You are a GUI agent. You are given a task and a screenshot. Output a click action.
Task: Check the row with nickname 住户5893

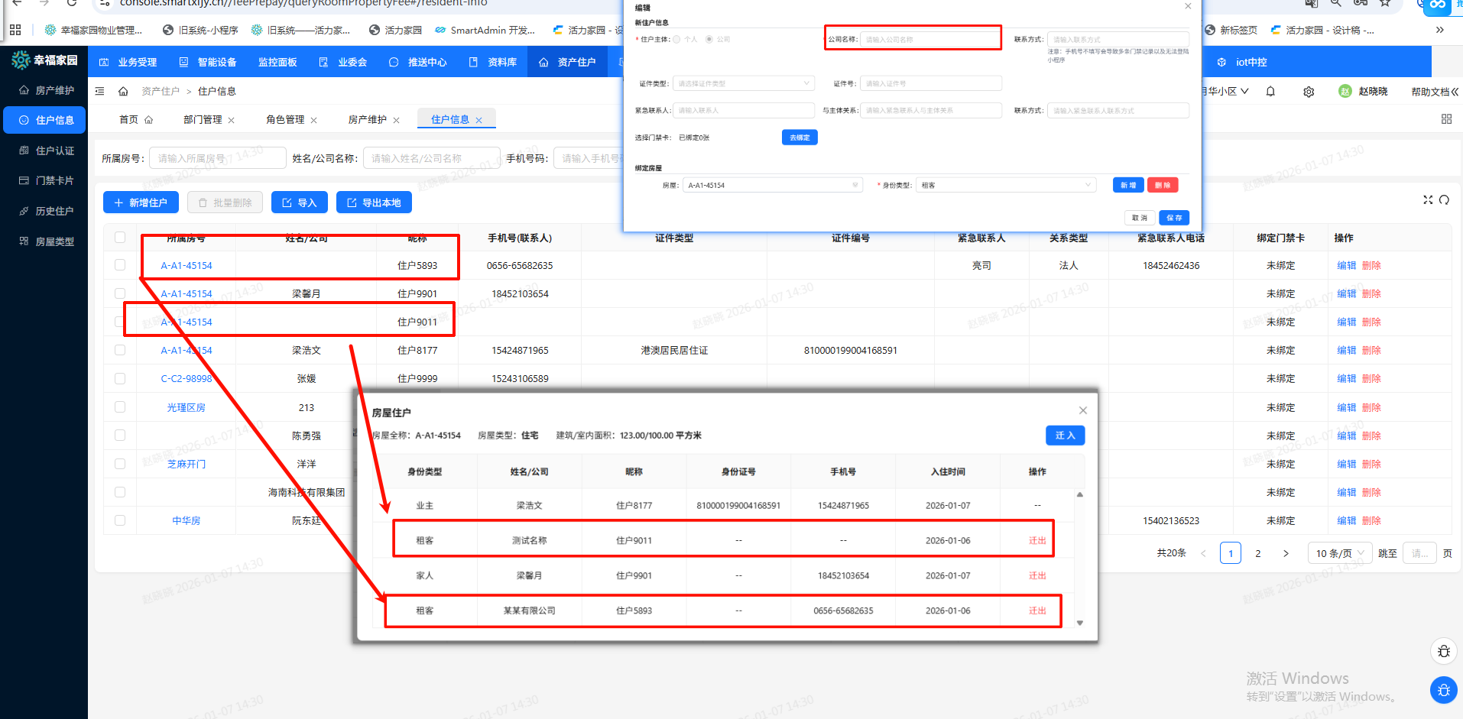click(x=120, y=264)
